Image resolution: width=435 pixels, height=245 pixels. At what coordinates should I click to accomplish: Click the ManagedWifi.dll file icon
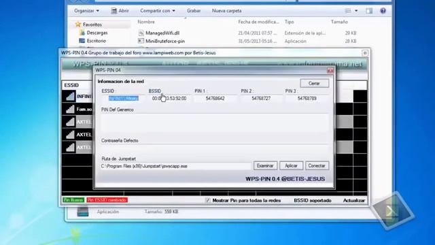coord(141,33)
